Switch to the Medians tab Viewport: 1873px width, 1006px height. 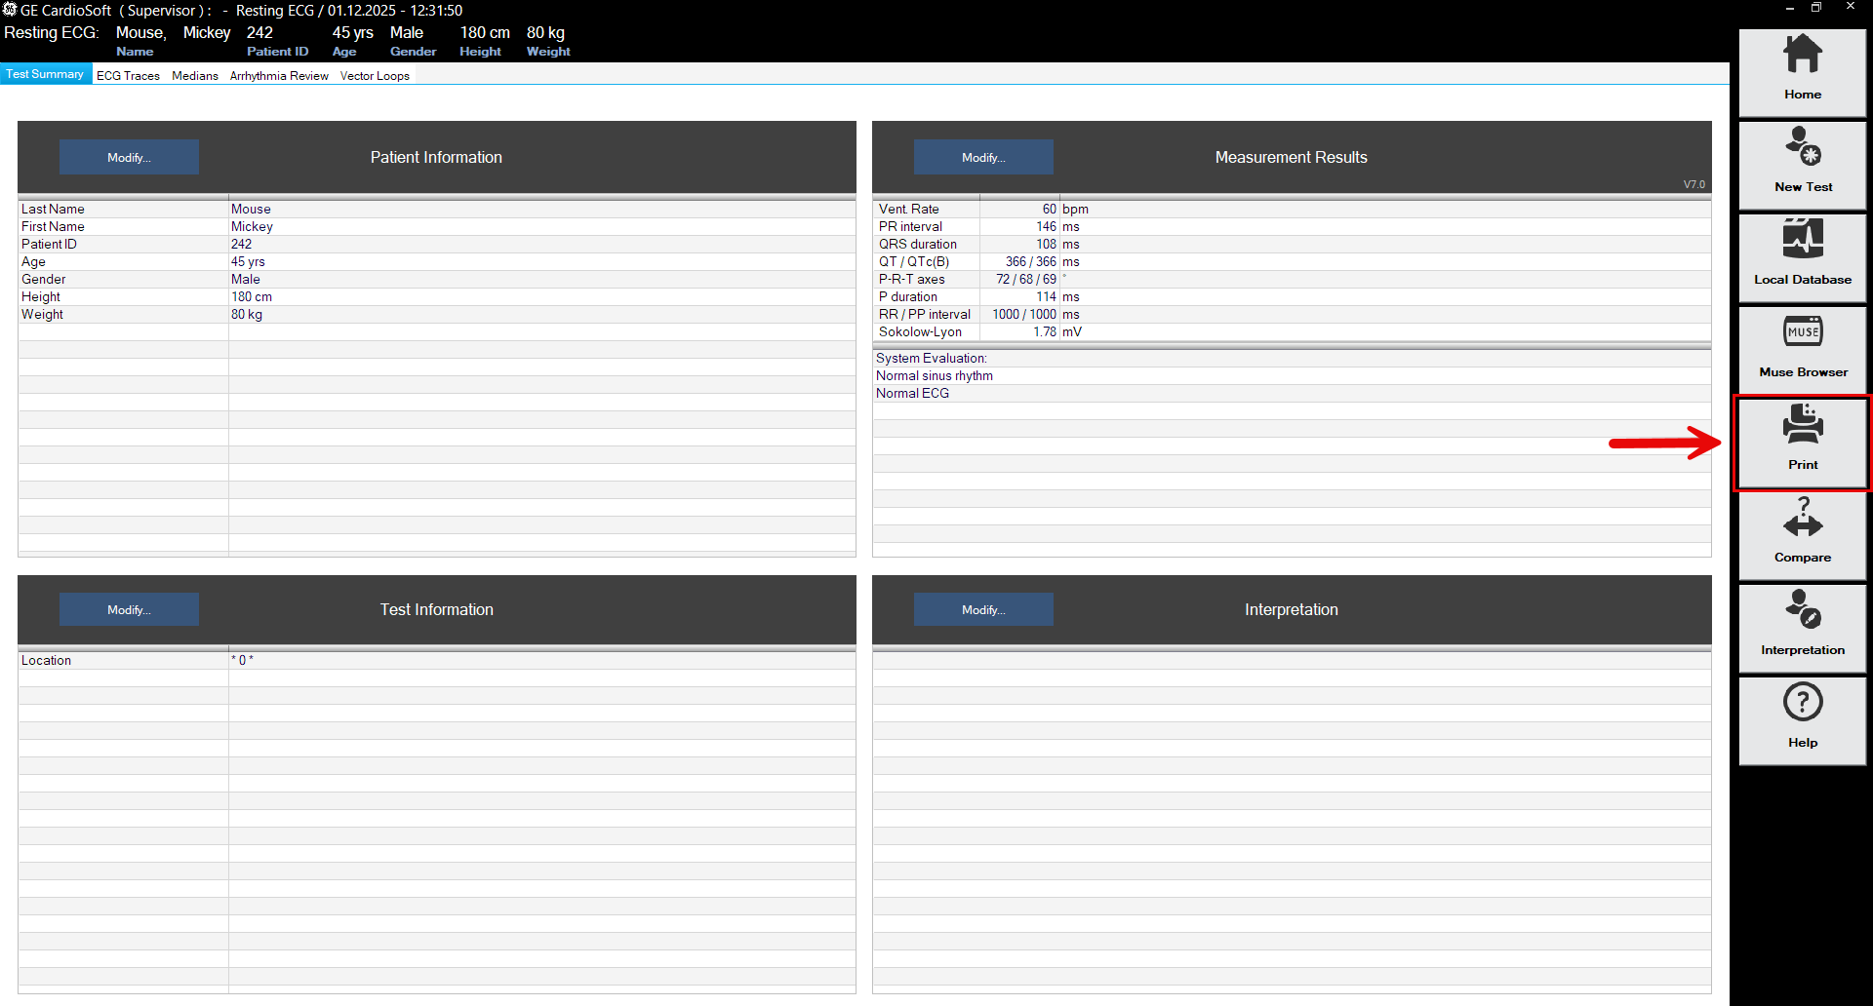click(x=195, y=75)
